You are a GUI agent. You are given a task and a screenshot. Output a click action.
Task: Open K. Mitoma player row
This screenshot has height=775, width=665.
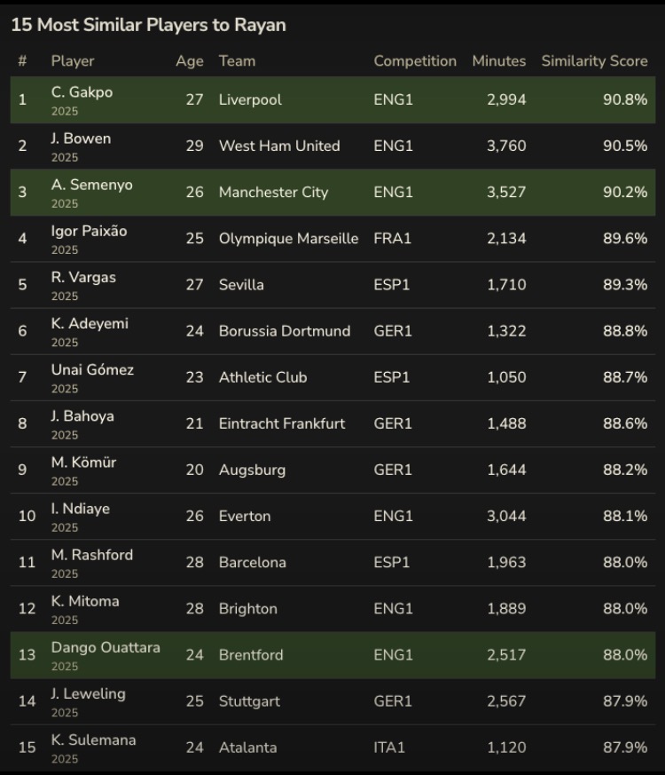[332, 609]
